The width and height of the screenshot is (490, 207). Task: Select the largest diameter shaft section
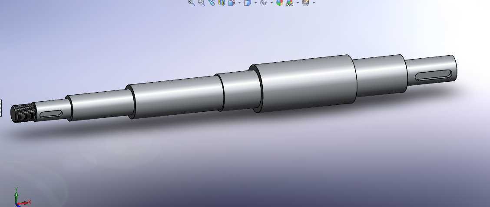click(x=303, y=83)
